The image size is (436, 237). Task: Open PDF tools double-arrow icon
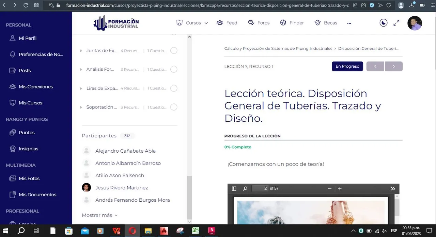coord(393,189)
